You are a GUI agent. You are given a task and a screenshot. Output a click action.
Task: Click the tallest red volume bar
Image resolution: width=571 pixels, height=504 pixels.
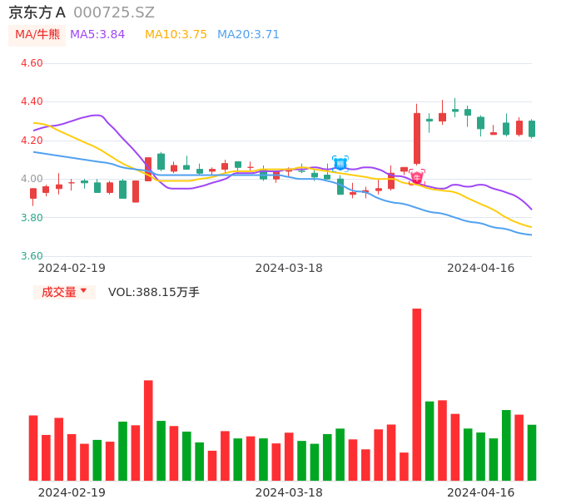[416, 394]
